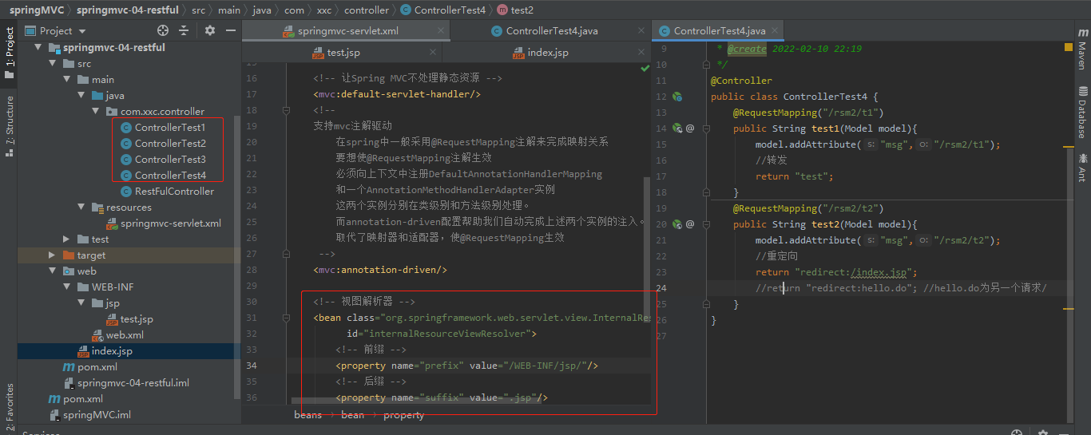
Task: Toggle the 1: Project tool window
Action: (9, 53)
